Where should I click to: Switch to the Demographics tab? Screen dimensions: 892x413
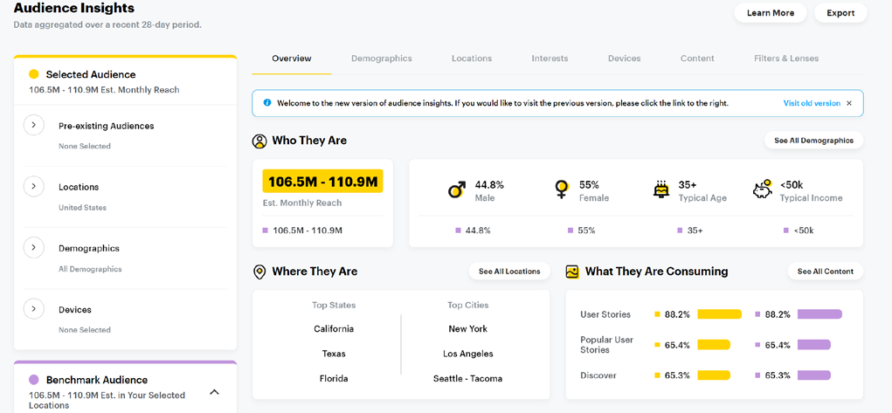[x=381, y=59]
